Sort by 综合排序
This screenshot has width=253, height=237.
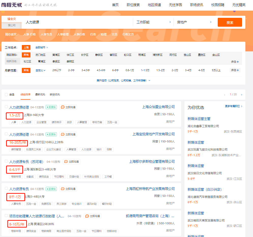(25, 95)
